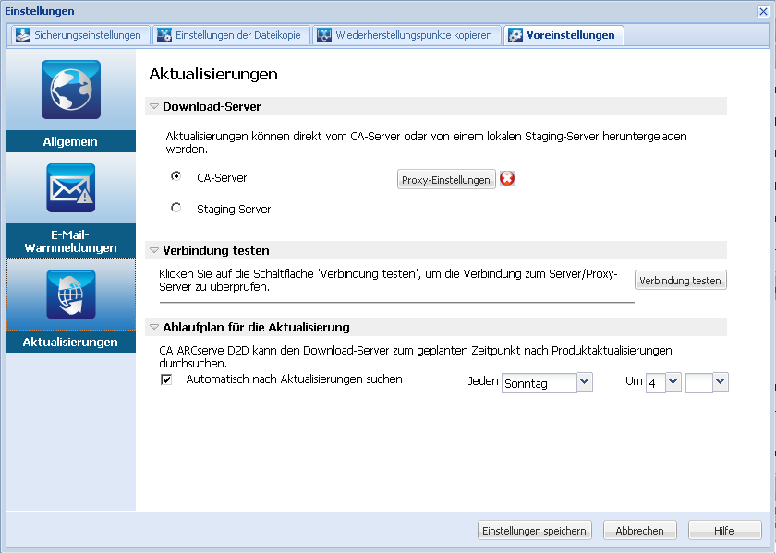Screen dimensions: 776x553
Task: Click the Sicherungseinstellungen tab icon
Action: click(23, 35)
